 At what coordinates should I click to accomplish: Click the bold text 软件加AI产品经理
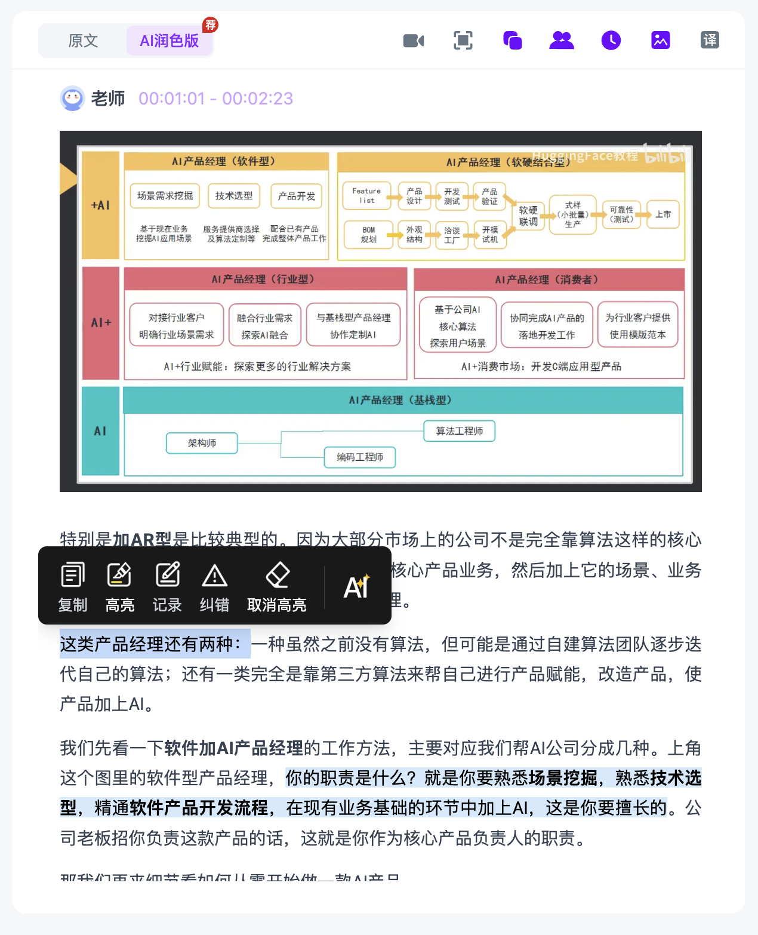pyautogui.click(x=234, y=748)
